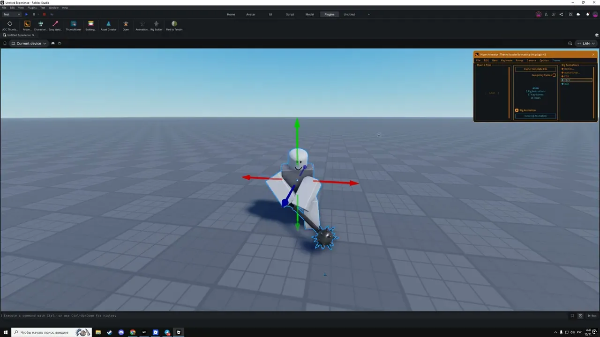This screenshot has width=600, height=337.
Task: Expand the Current device dropdown
Action: pos(29,44)
